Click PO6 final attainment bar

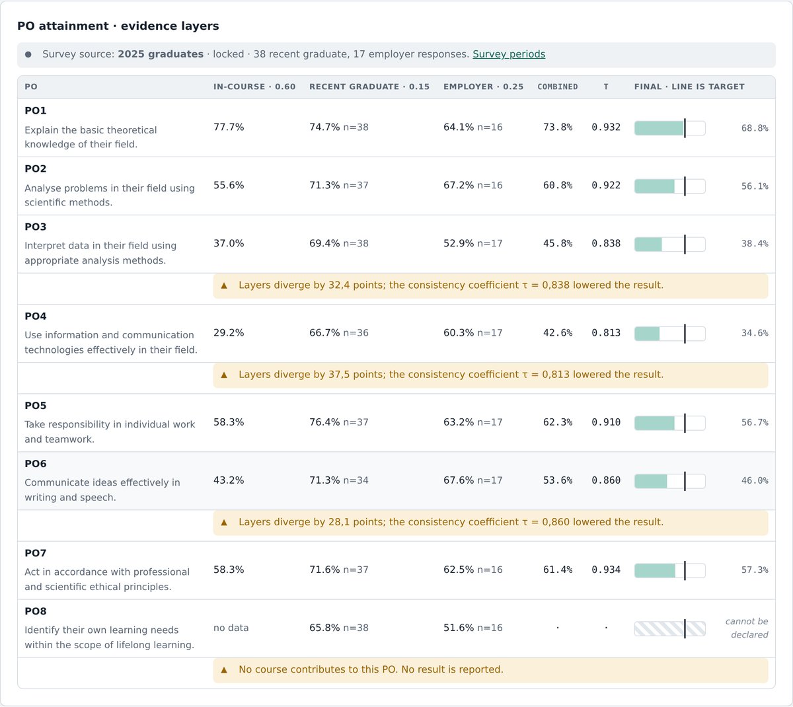coord(670,480)
